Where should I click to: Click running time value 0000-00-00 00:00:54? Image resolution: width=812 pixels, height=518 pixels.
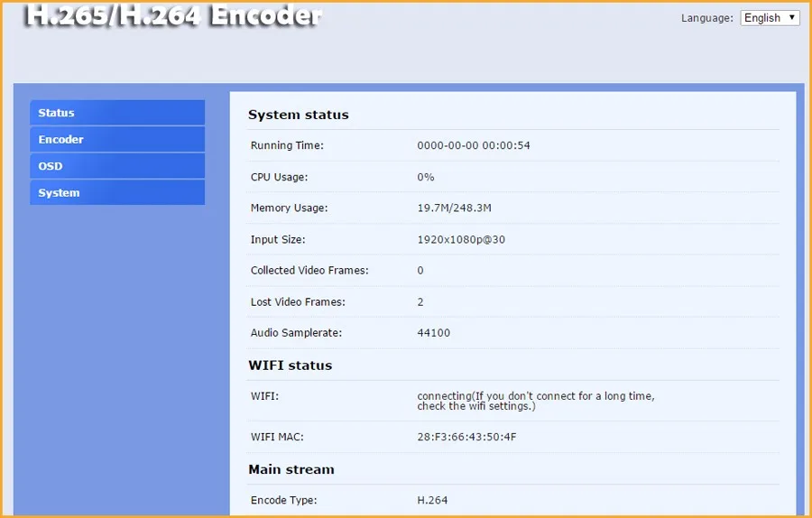pos(474,145)
